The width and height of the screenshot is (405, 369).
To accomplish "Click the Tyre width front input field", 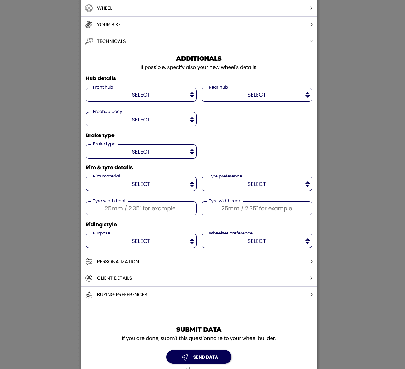I will [141, 208].
